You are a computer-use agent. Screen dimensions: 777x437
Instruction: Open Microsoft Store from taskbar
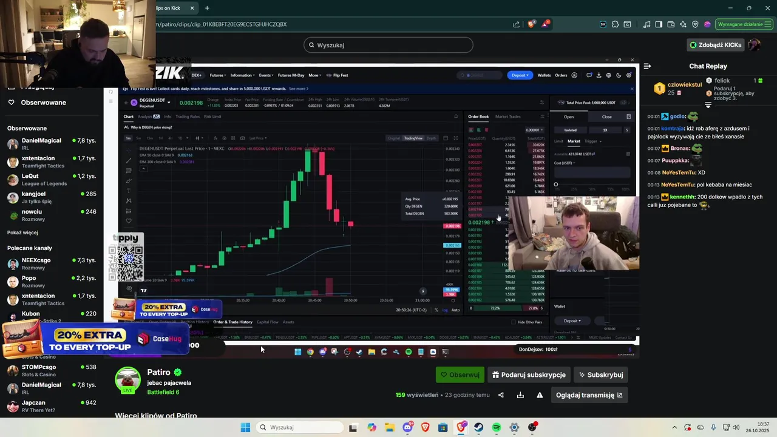pos(443,427)
